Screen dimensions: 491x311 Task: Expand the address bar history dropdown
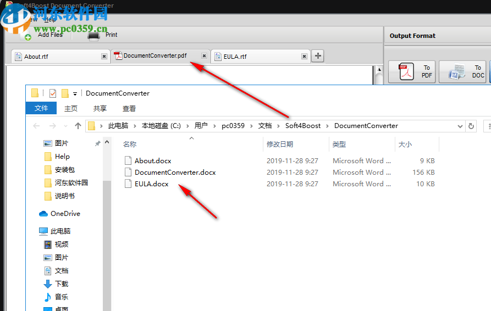click(460, 126)
